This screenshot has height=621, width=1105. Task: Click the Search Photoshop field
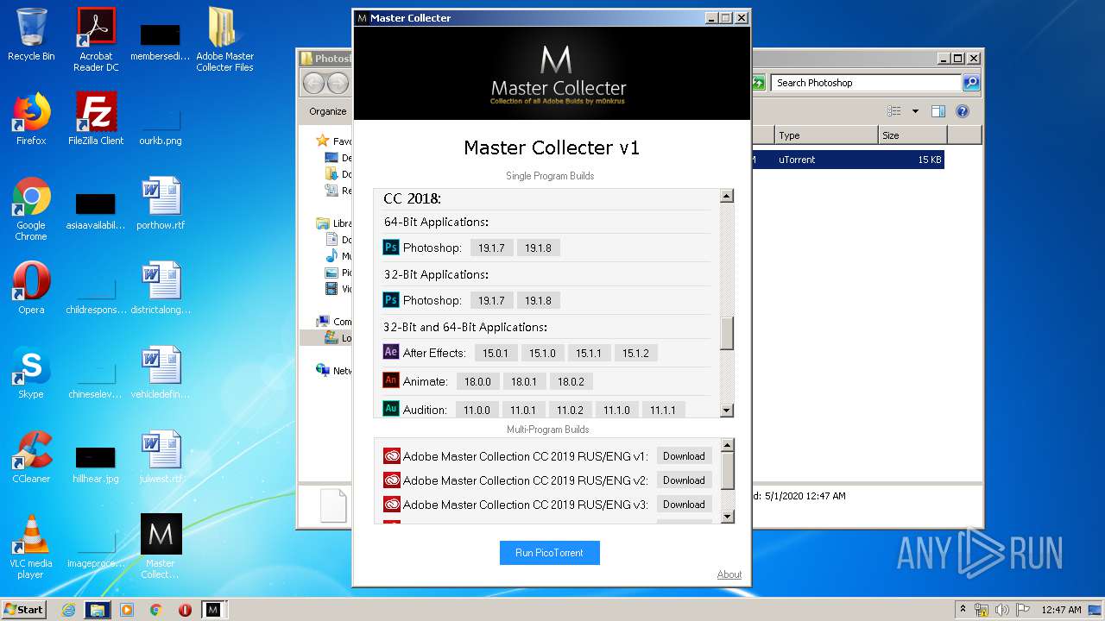click(x=866, y=83)
